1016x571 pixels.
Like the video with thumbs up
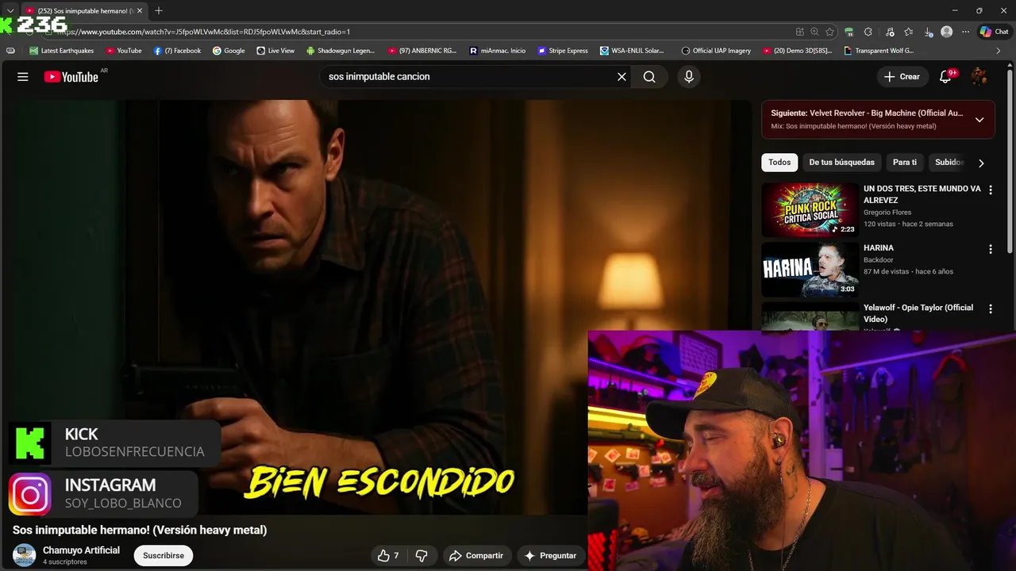[x=387, y=556]
